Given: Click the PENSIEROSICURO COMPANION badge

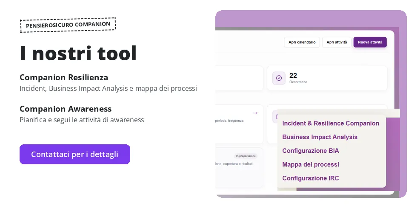Looking at the screenshot, I should tap(68, 25).
